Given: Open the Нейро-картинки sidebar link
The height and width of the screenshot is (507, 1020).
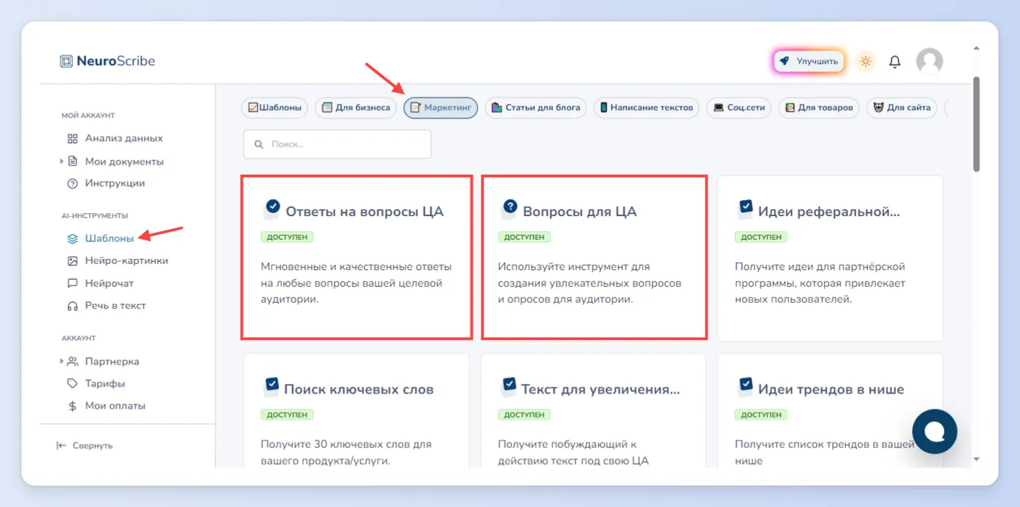Looking at the screenshot, I should coord(127,260).
